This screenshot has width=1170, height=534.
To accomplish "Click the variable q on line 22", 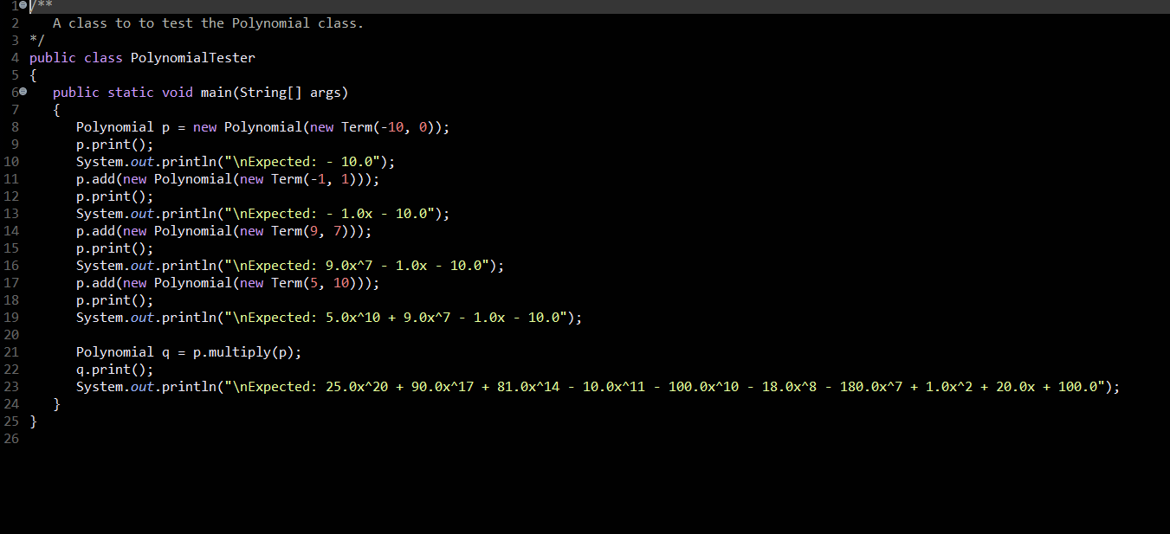I will [80, 369].
